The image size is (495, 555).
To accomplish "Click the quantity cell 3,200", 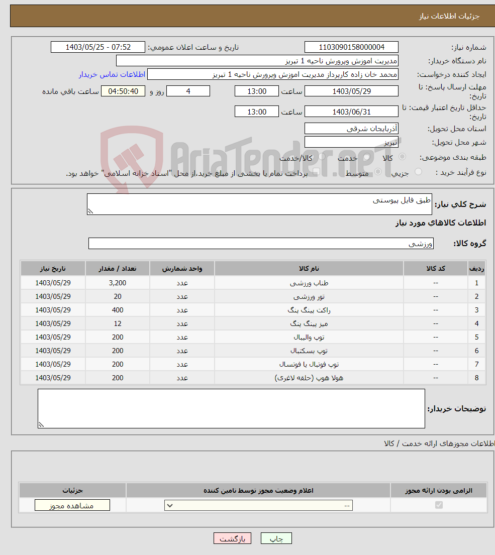I will (x=118, y=283).
